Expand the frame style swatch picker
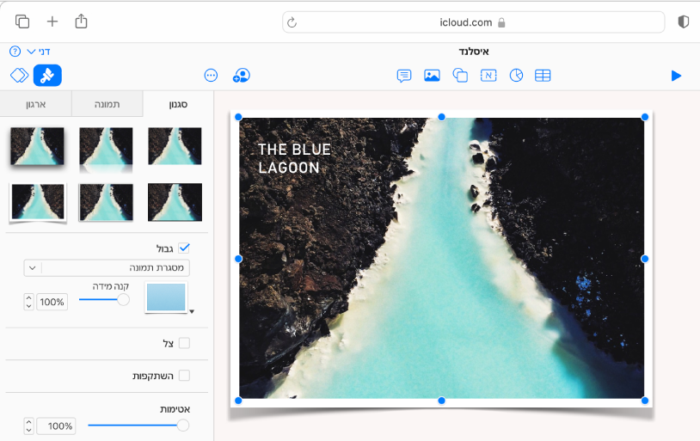 [167, 298]
